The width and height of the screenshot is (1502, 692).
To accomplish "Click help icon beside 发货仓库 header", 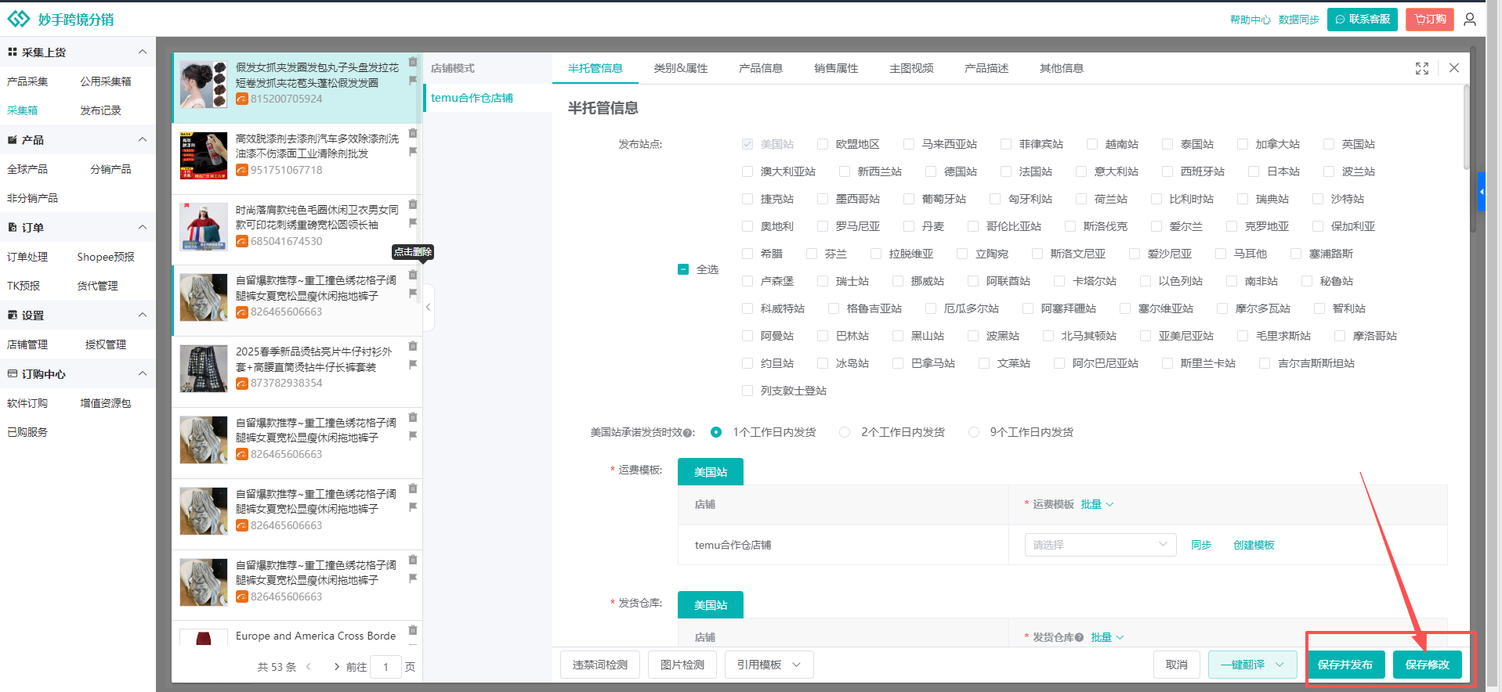I will tap(1079, 637).
